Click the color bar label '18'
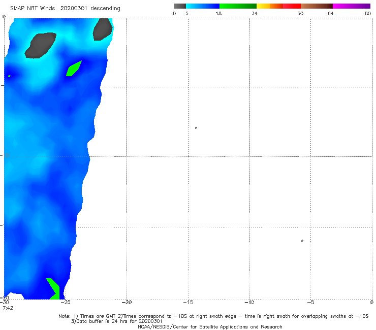Screen dimensions: 376x330 [x=218, y=14]
